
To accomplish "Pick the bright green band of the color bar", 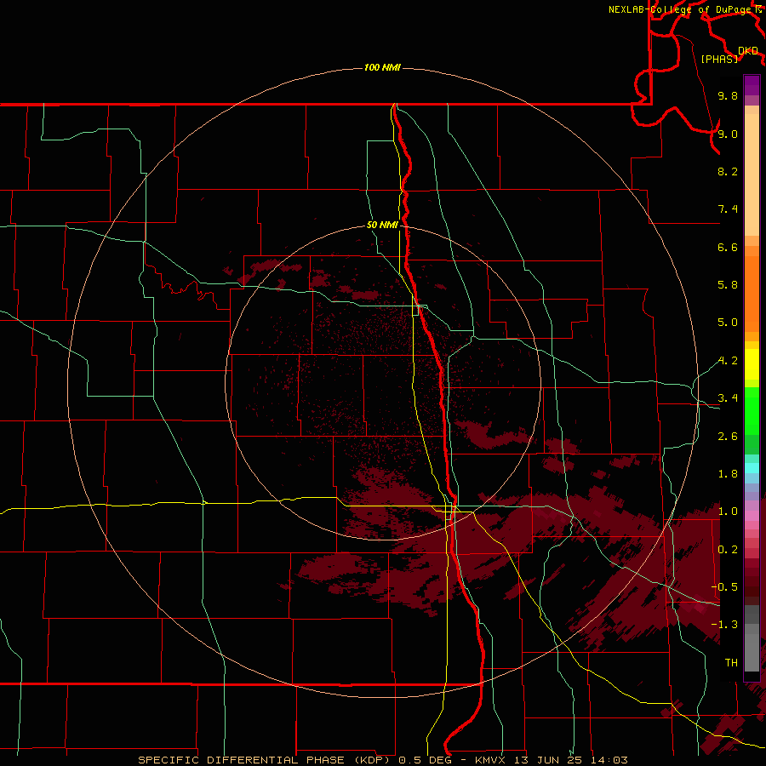I will click(x=752, y=410).
